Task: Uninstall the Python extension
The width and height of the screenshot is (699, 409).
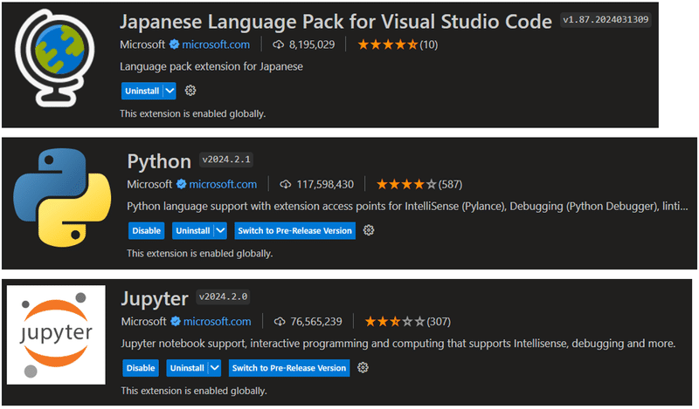Action: [x=193, y=230]
